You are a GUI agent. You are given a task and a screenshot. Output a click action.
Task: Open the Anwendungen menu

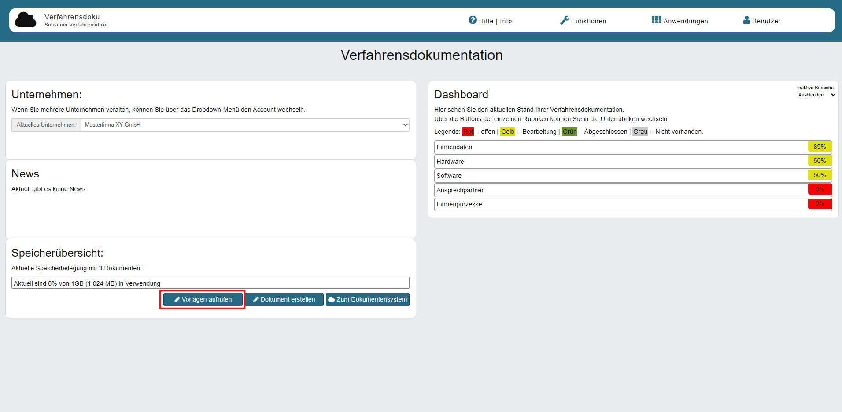click(680, 21)
